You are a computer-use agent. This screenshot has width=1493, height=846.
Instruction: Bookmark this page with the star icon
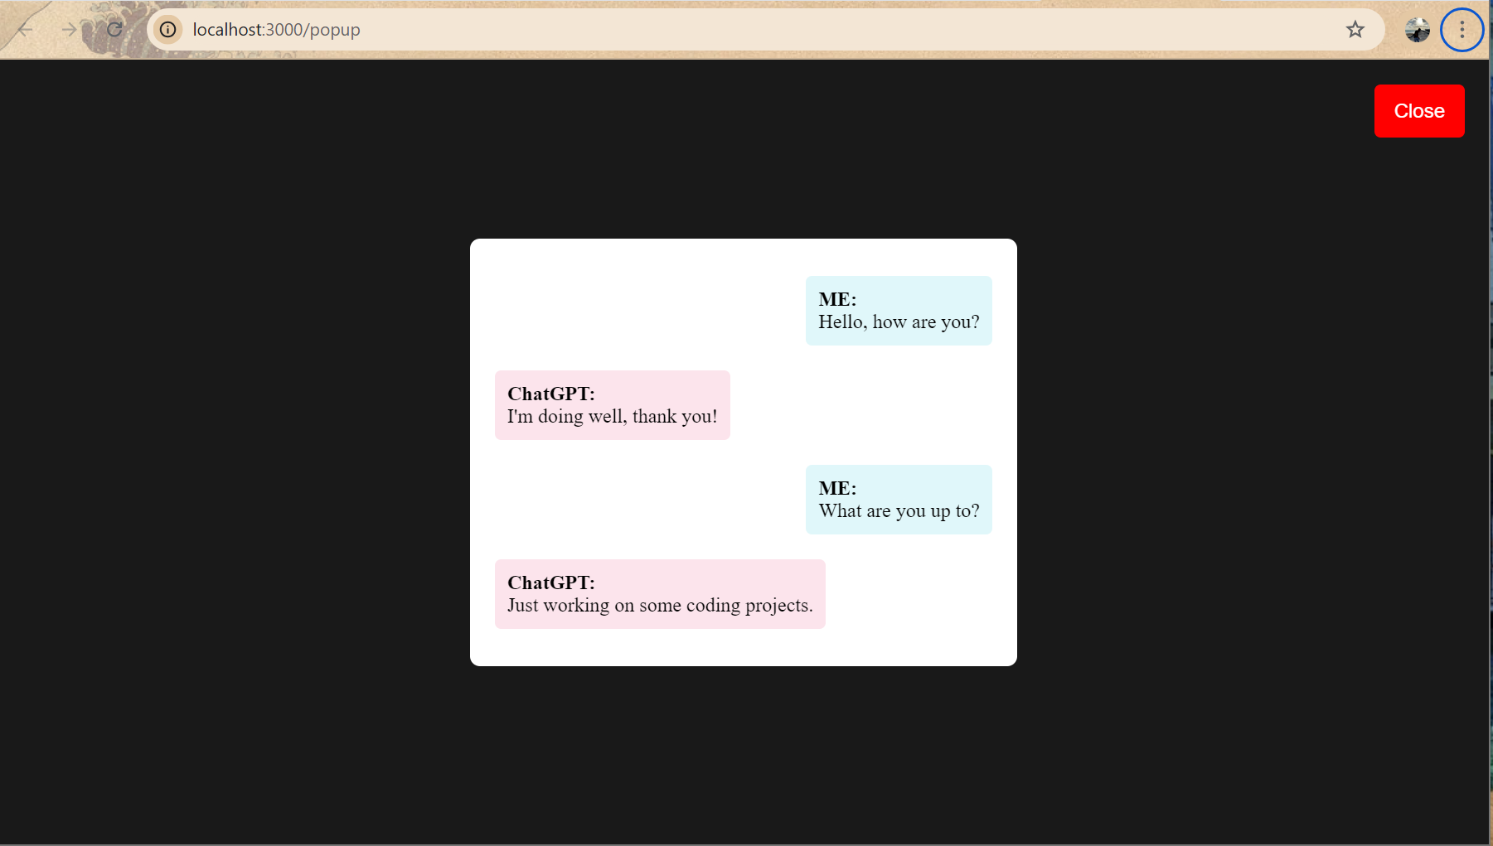[x=1355, y=30]
